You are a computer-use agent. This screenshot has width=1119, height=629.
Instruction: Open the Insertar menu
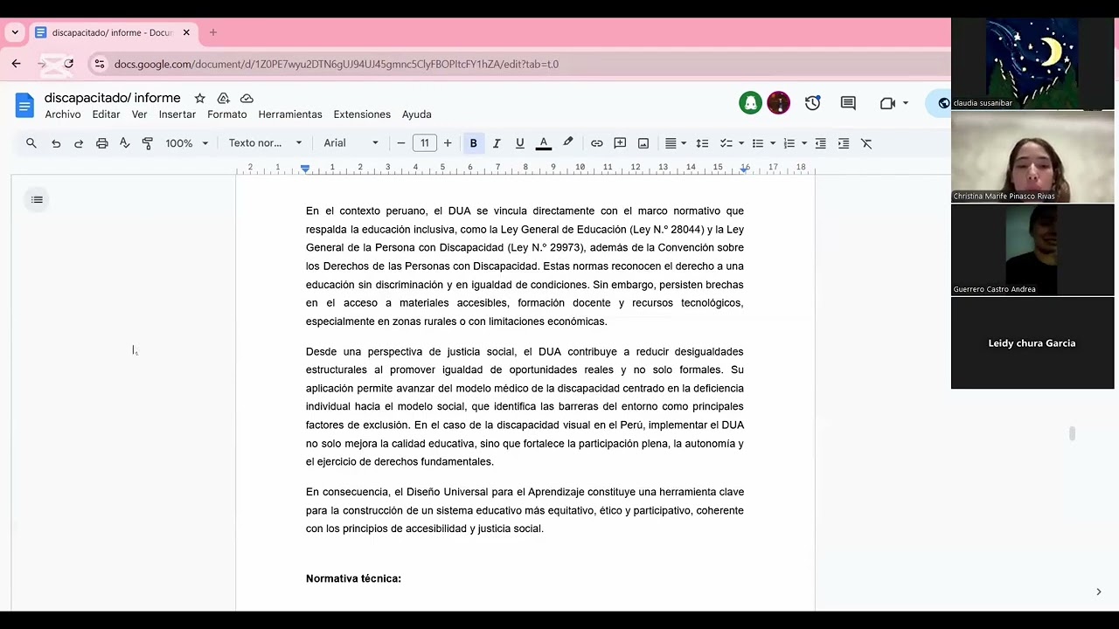point(177,114)
